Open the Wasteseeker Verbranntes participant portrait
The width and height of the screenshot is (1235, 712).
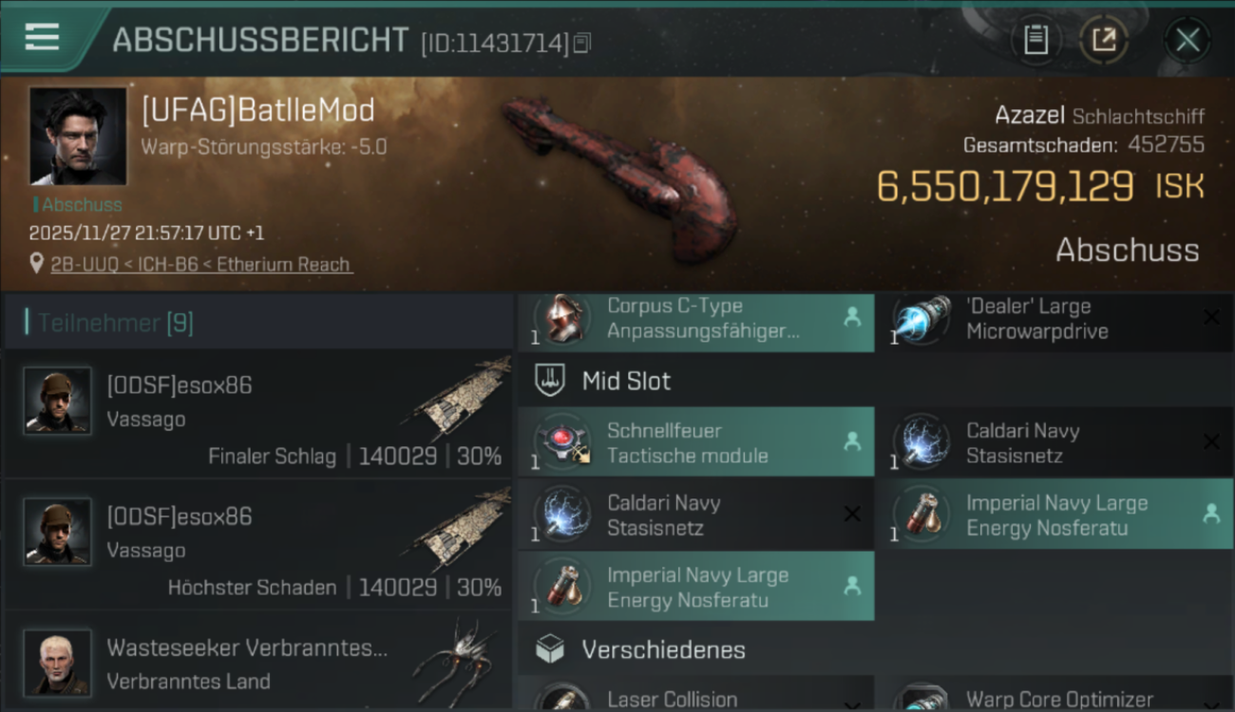pyautogui.click(x=58, y=663)
